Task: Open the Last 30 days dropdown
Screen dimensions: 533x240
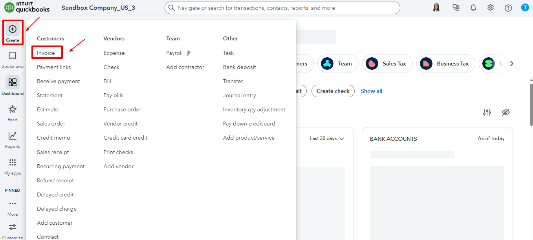Action: [x=327, y=138]
